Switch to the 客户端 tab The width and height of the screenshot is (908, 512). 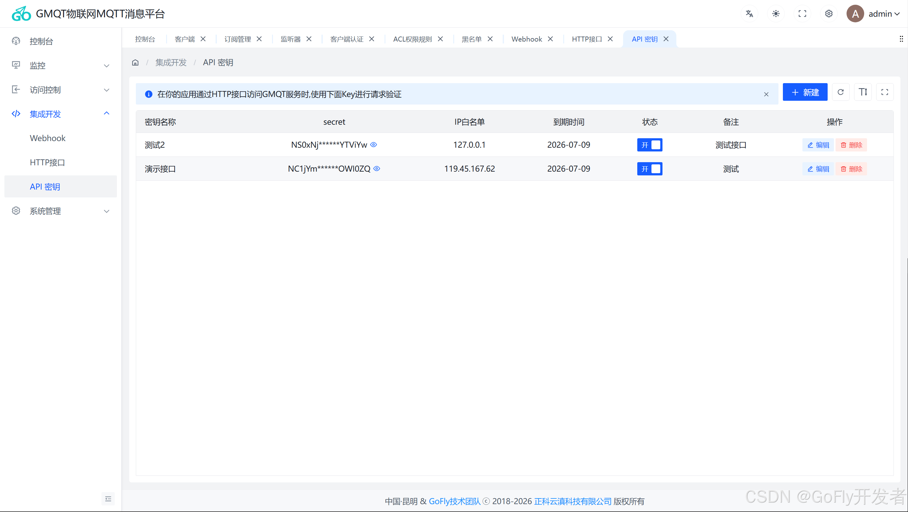pyautogui.click(x=185, y=39)
